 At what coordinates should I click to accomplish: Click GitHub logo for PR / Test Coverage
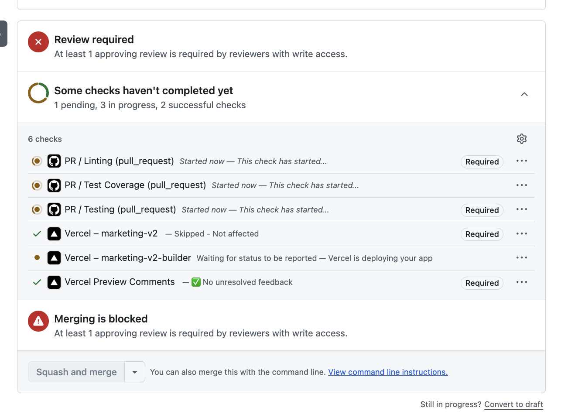[x=54, y=185]
